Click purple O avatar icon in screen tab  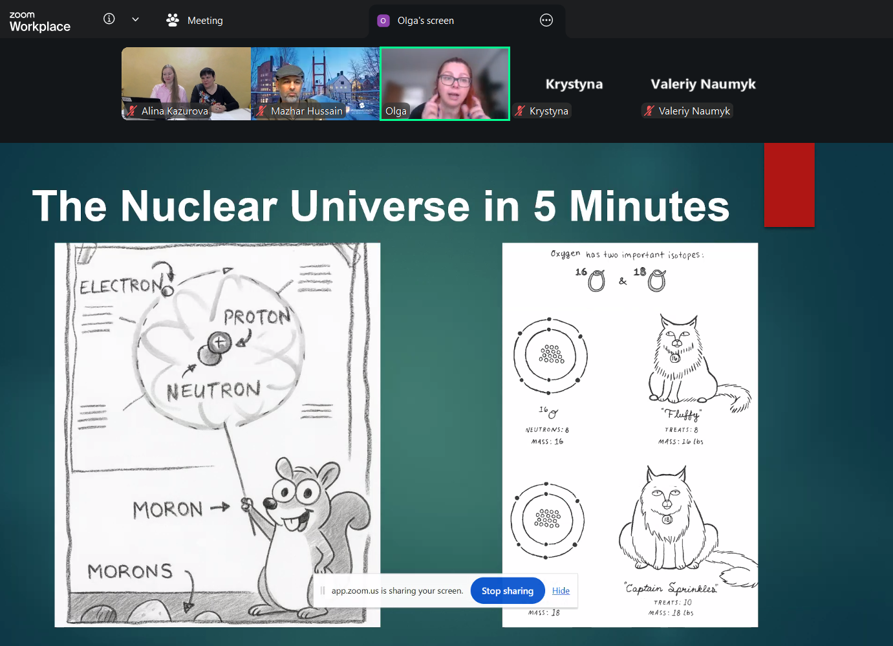click(x=383, y=21)
